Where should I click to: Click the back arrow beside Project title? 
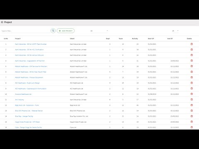[2, 22]
